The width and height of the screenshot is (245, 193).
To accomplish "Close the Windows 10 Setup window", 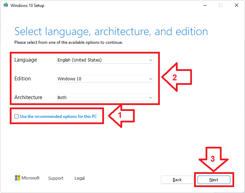I will pos(237,5).
